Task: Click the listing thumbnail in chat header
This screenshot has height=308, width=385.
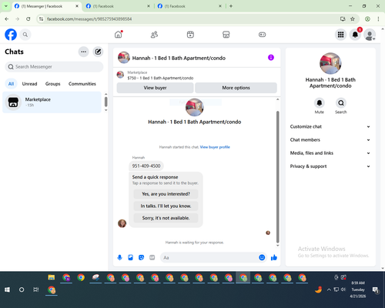Action: 124,58
